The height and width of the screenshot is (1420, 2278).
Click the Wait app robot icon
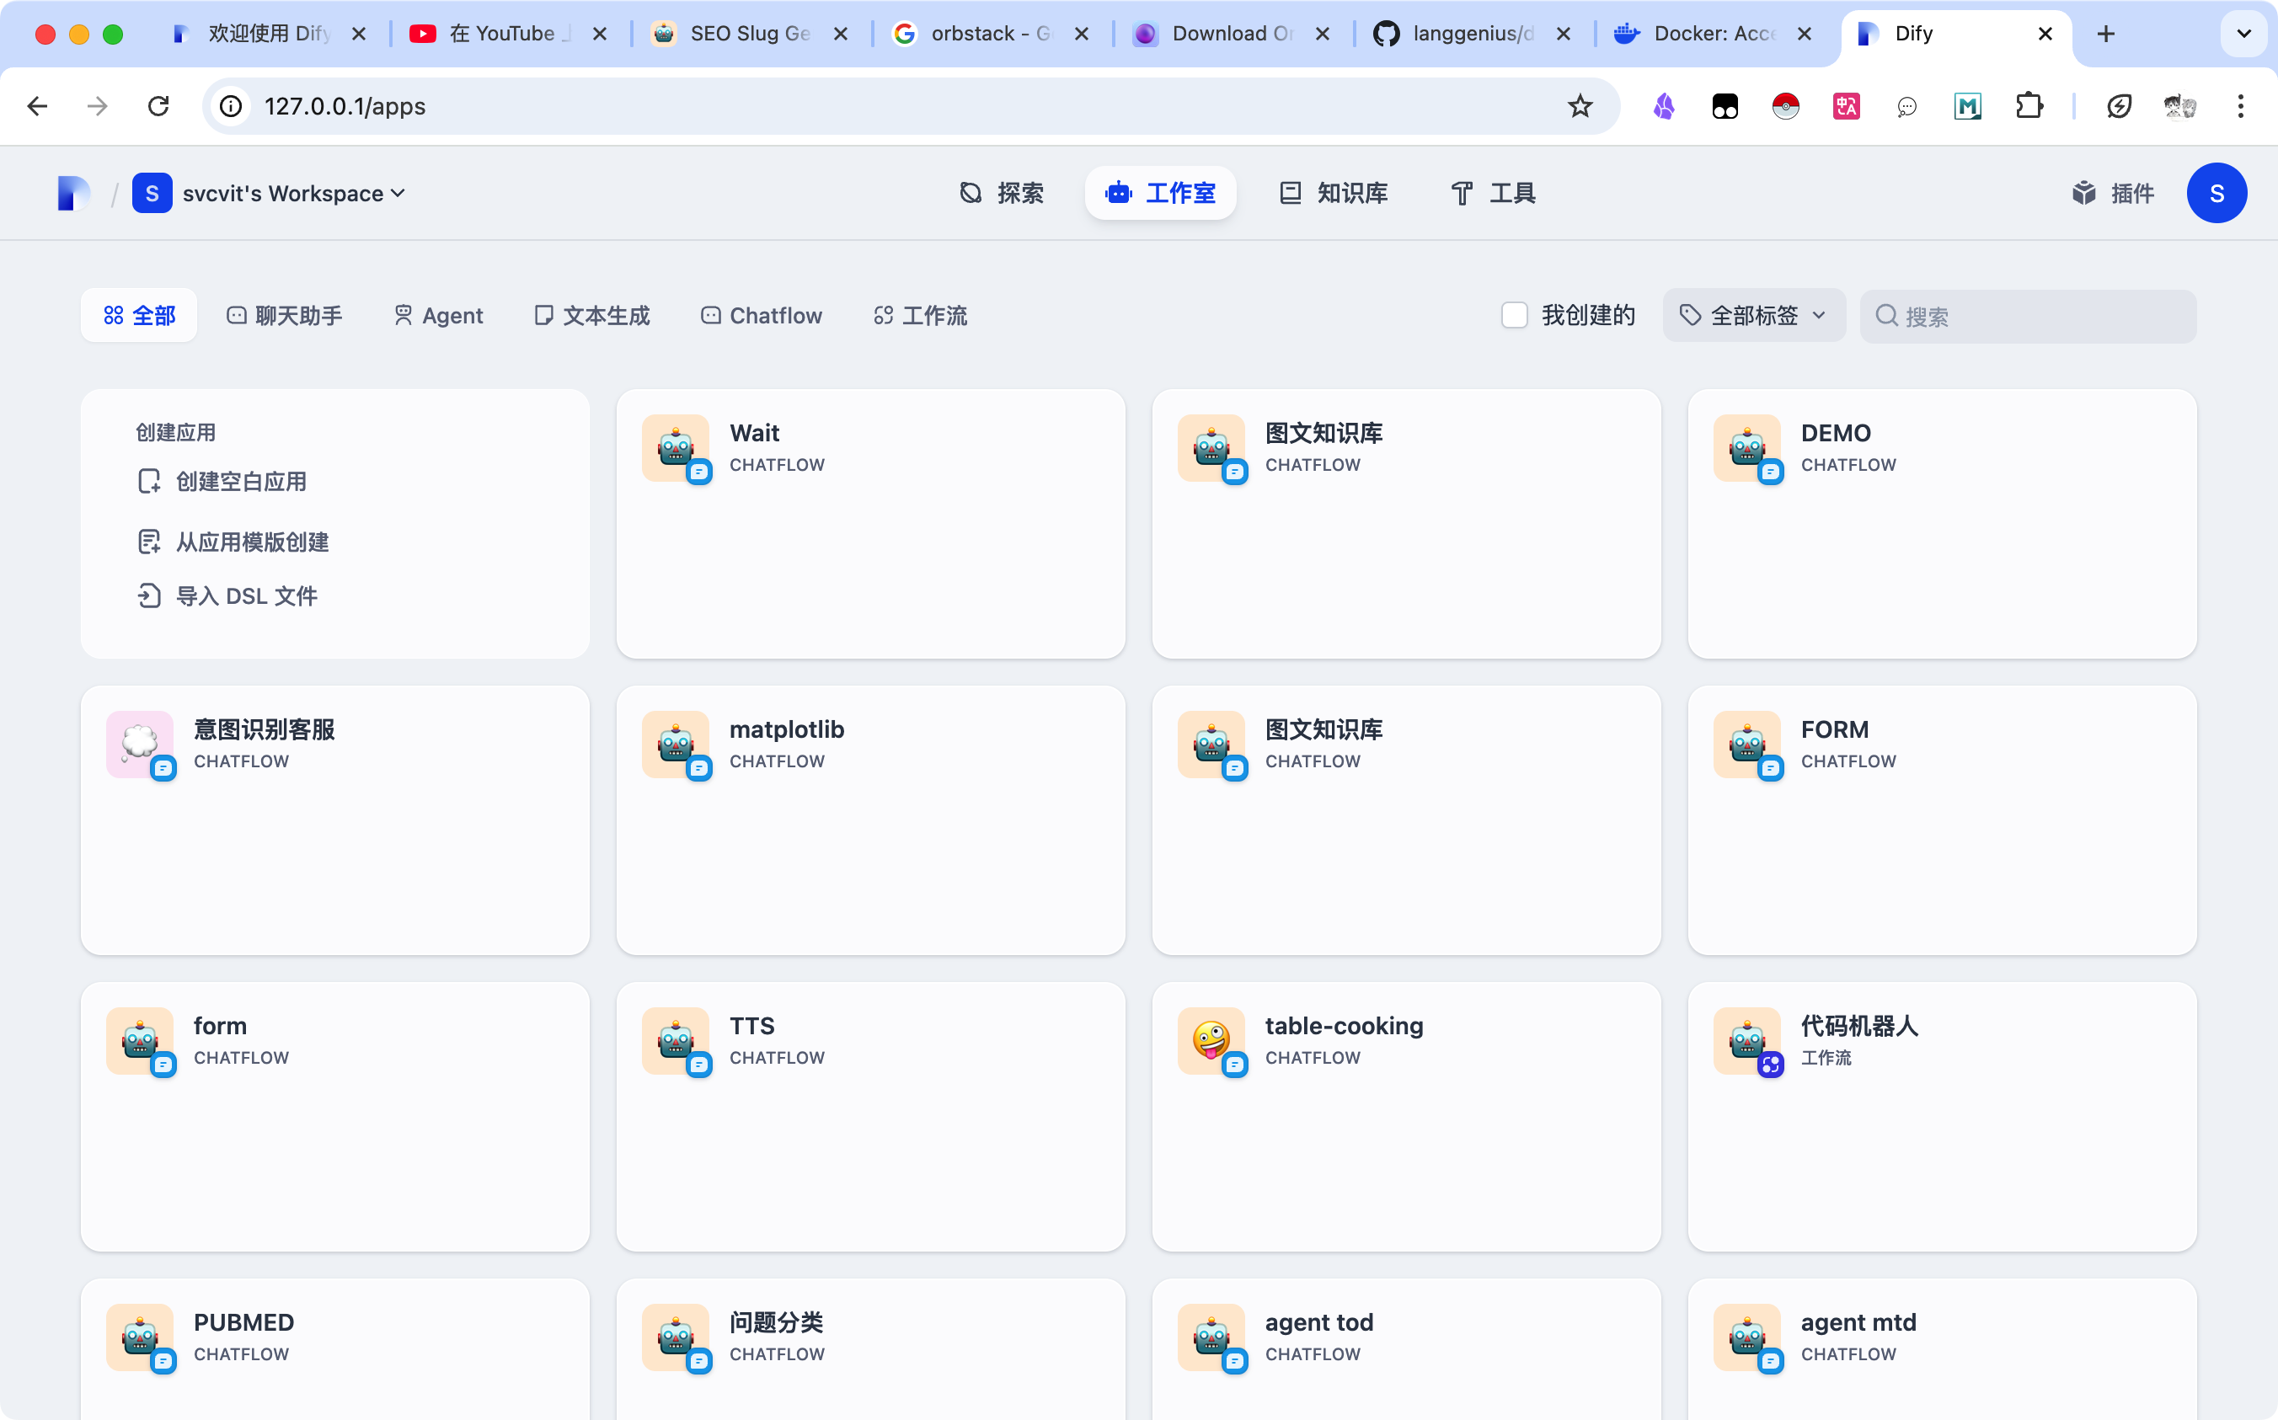pos(675,449)
